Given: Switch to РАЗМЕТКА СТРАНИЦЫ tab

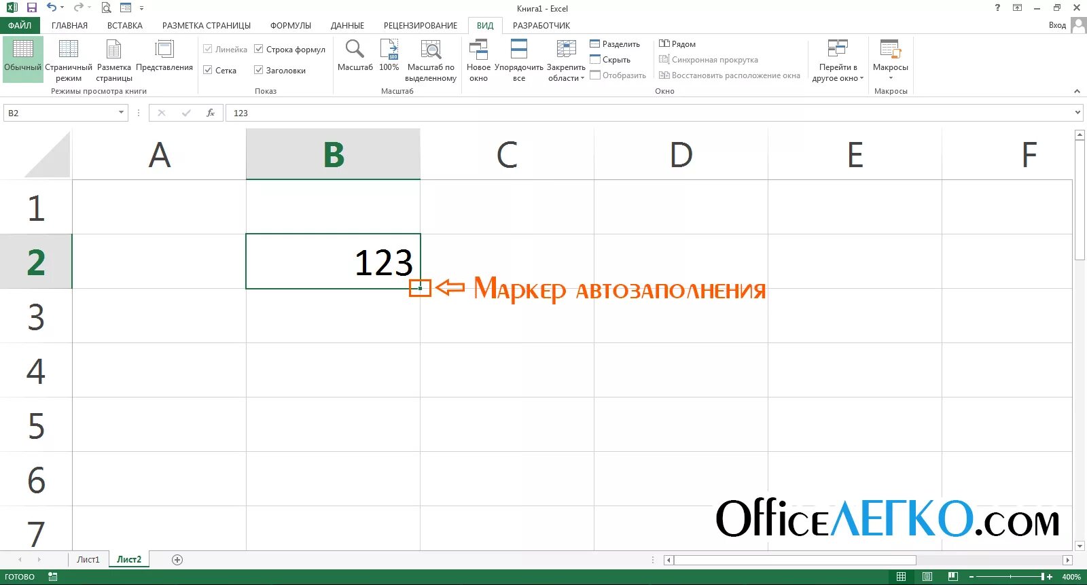Looking at the screenshot, I should tap(207, 25).
